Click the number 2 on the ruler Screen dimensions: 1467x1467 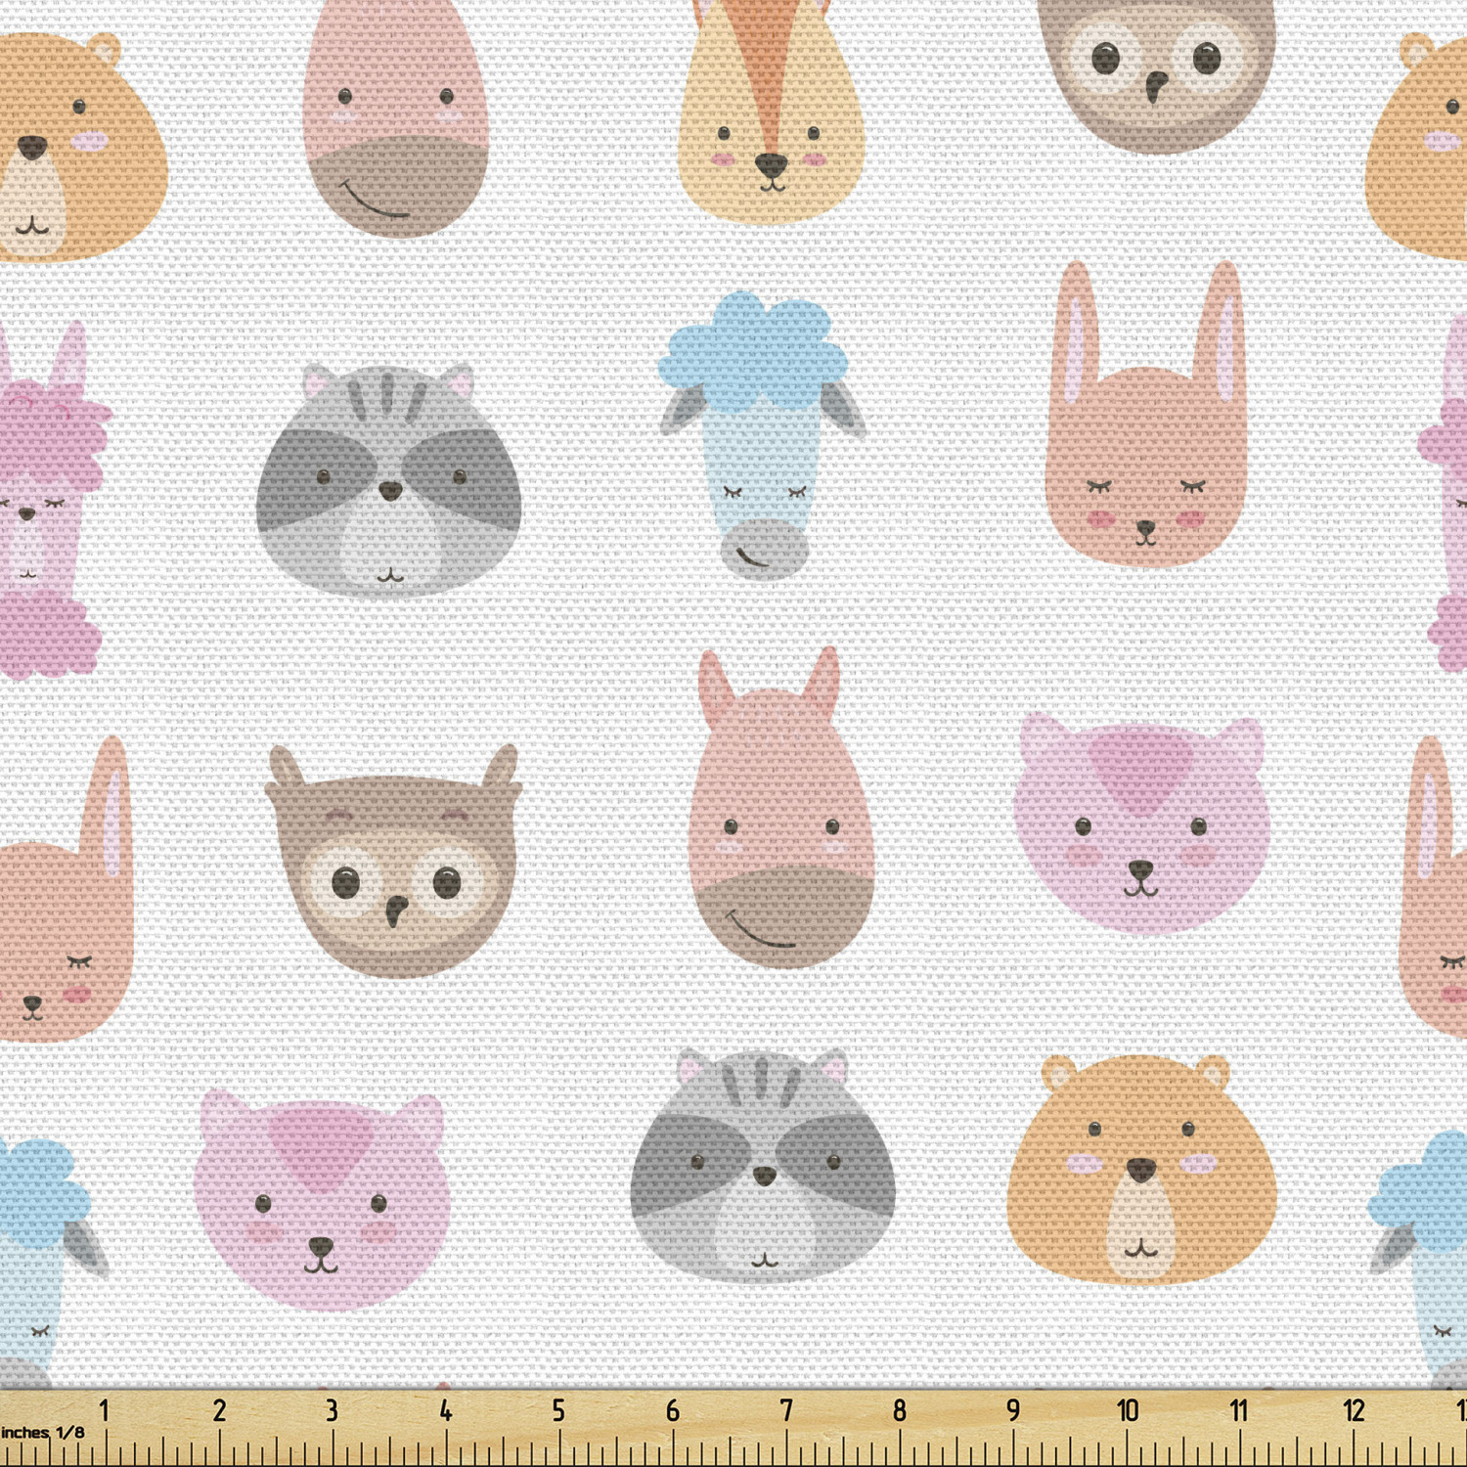click(219, 1410)
